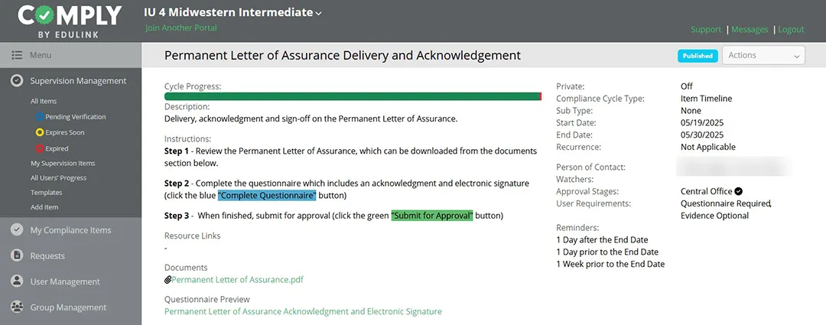Open the Requests section
This screenshot has height=325, width=826.
[47, 255]
